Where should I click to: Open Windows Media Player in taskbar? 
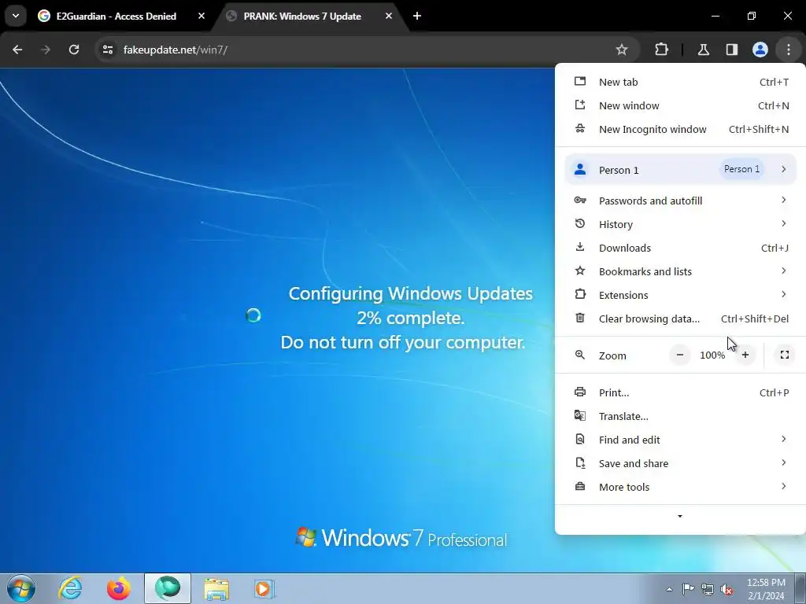click(x=264, y=588)
